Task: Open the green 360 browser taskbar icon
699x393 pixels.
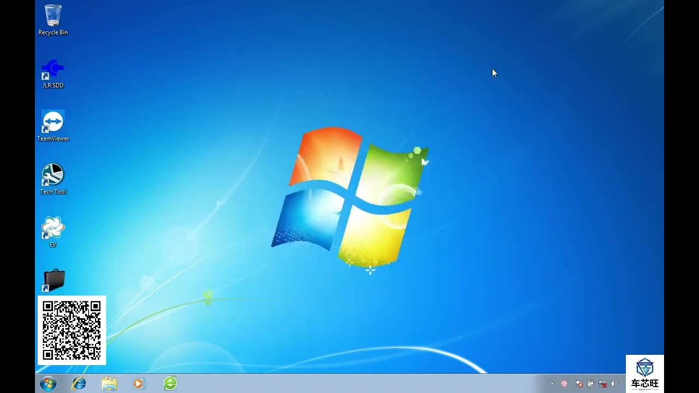Action: coord(170,384)
